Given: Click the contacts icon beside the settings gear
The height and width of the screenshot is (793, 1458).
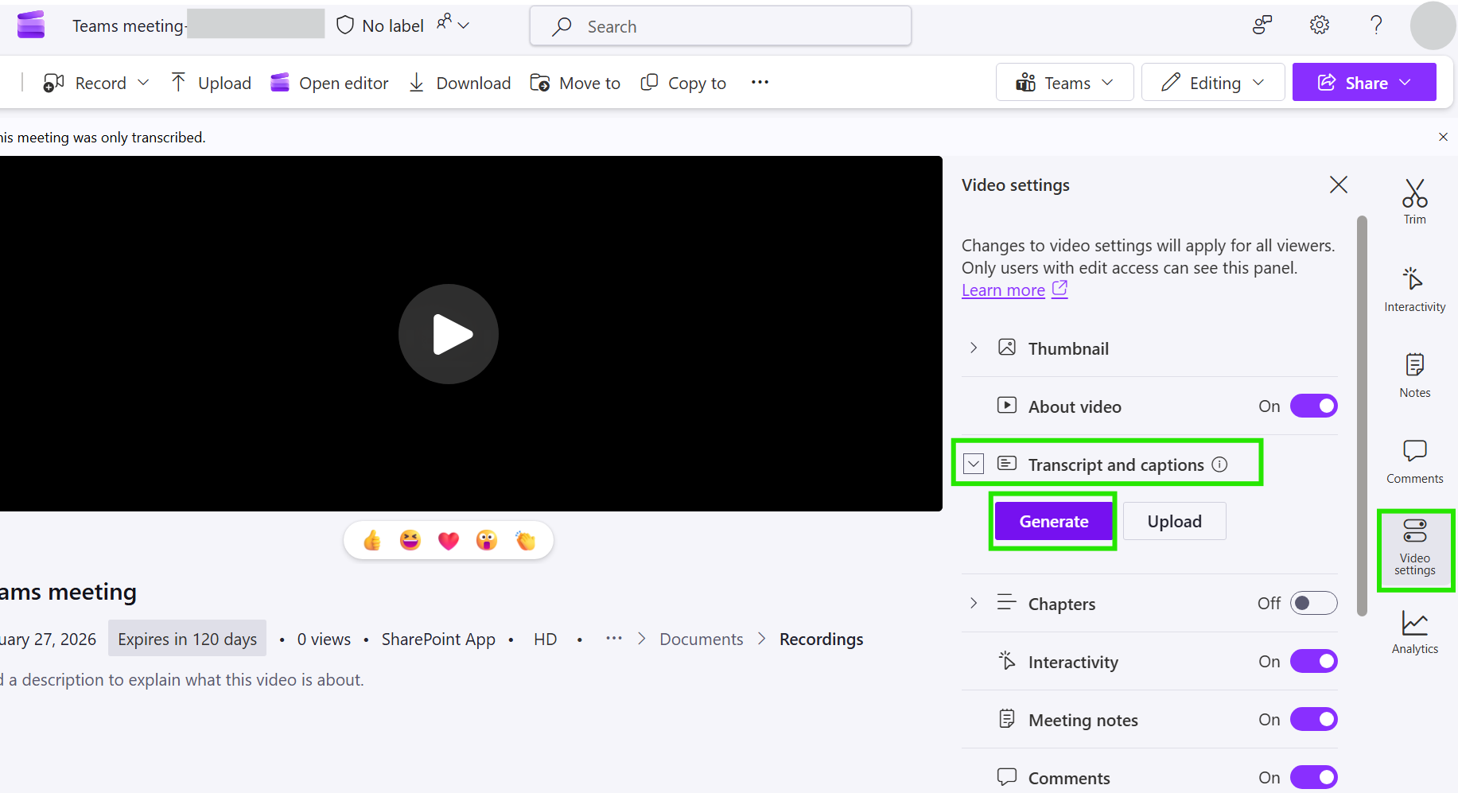Looking at the screenshot, I should coord(1262,25).
